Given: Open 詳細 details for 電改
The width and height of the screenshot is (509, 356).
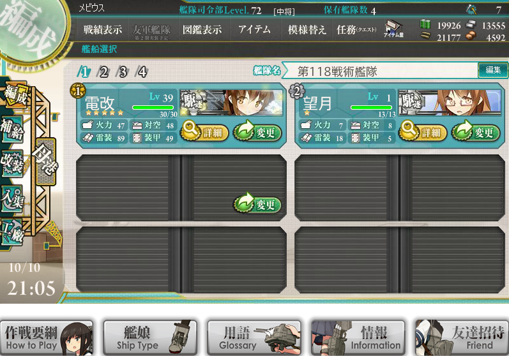Looking at the screenshot, I should tap(204, 131).
